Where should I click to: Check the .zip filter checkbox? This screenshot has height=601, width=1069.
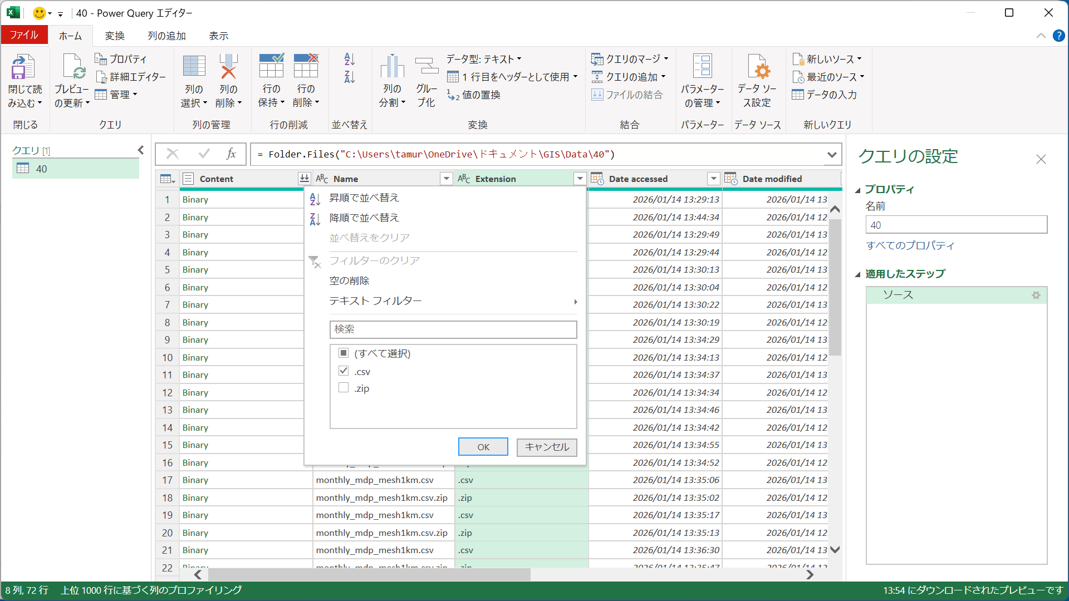point(344,388)
